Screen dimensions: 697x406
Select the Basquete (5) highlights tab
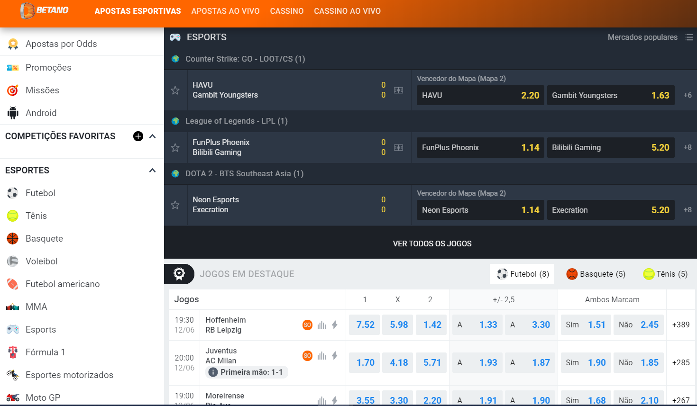[x=596, y=274]
